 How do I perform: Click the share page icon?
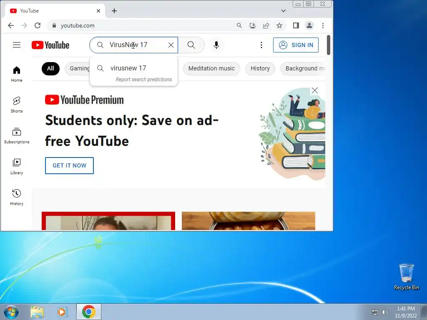(x=266, y=25)
